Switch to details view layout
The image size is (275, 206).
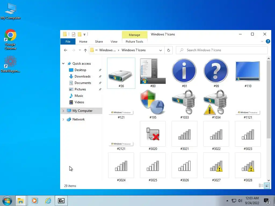tap(261, 186)
